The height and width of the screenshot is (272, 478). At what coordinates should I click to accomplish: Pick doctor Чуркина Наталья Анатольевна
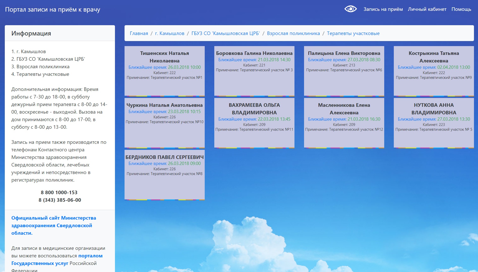(x=165, y=123)
